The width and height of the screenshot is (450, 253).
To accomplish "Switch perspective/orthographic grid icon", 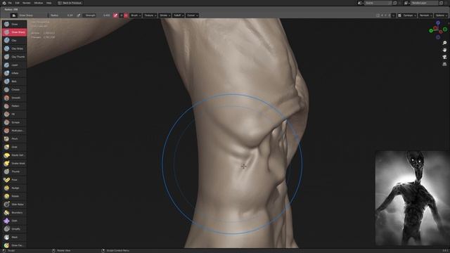I will coord(444,64).
